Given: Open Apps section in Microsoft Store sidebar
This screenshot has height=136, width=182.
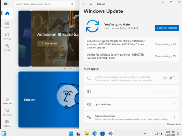Looking at the screenshot, I should (7, 25).
